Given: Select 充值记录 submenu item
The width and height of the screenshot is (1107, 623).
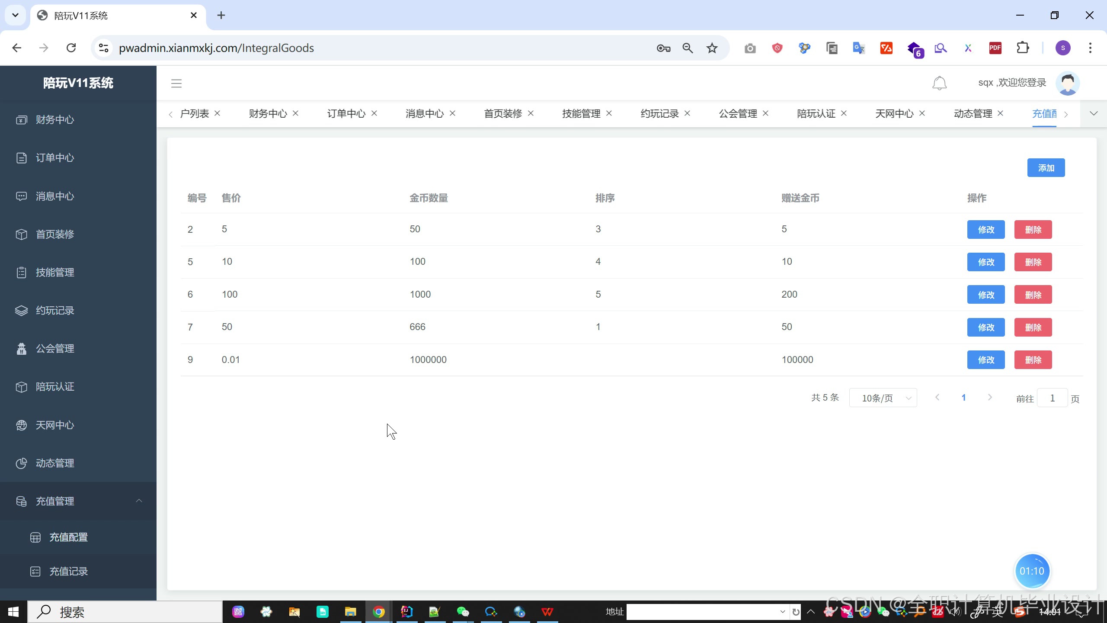Looking at the screenshot, I should [x=78, y=571].
